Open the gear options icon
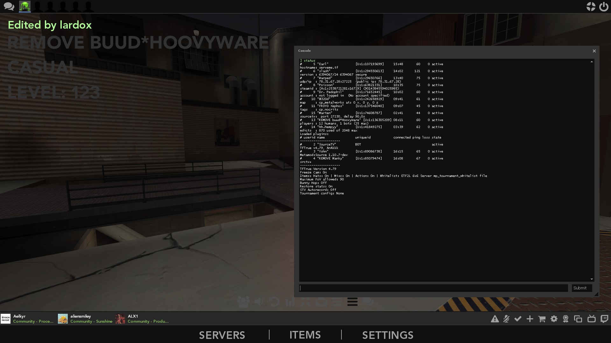Viewport: 611px width, 343px height. click(x=554, y=319)
